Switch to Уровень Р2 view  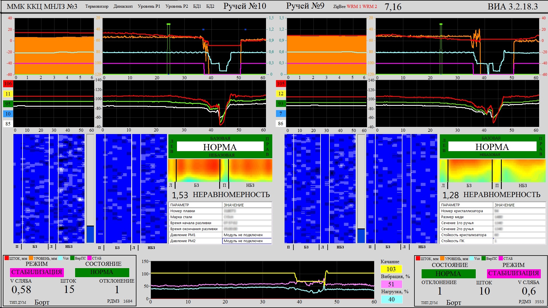point(177,6)
